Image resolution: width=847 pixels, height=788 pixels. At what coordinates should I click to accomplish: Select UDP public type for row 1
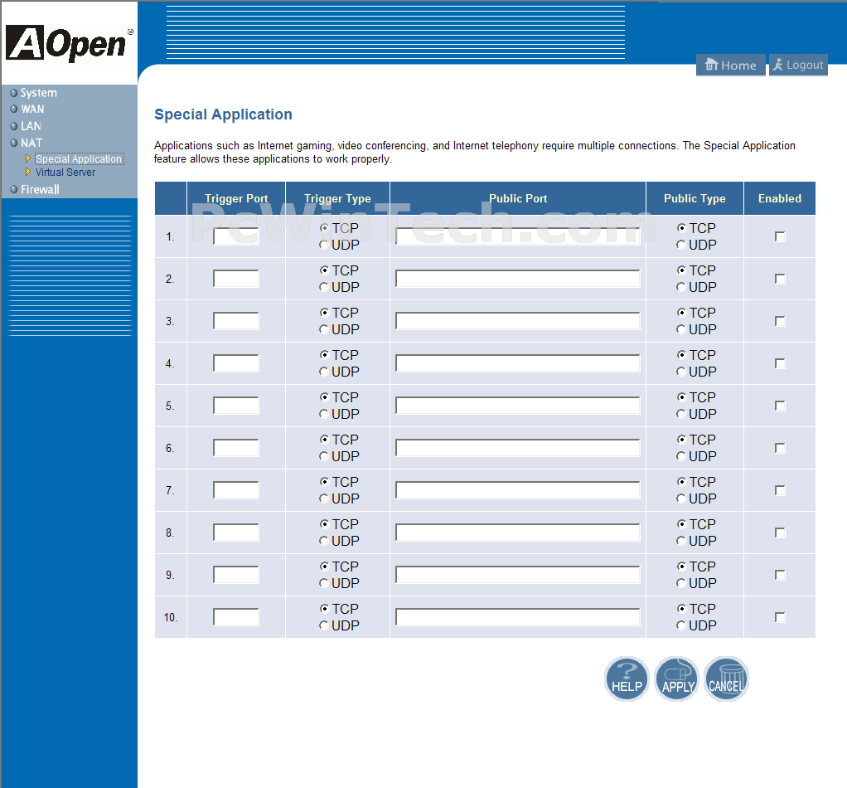coord(681,245)
